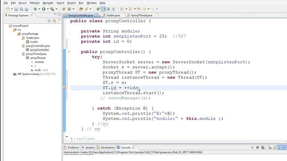The height and width of the screenshot is (161, 287).
Task: Click the External Tools run icon
Action: click(x=52, y=9)
